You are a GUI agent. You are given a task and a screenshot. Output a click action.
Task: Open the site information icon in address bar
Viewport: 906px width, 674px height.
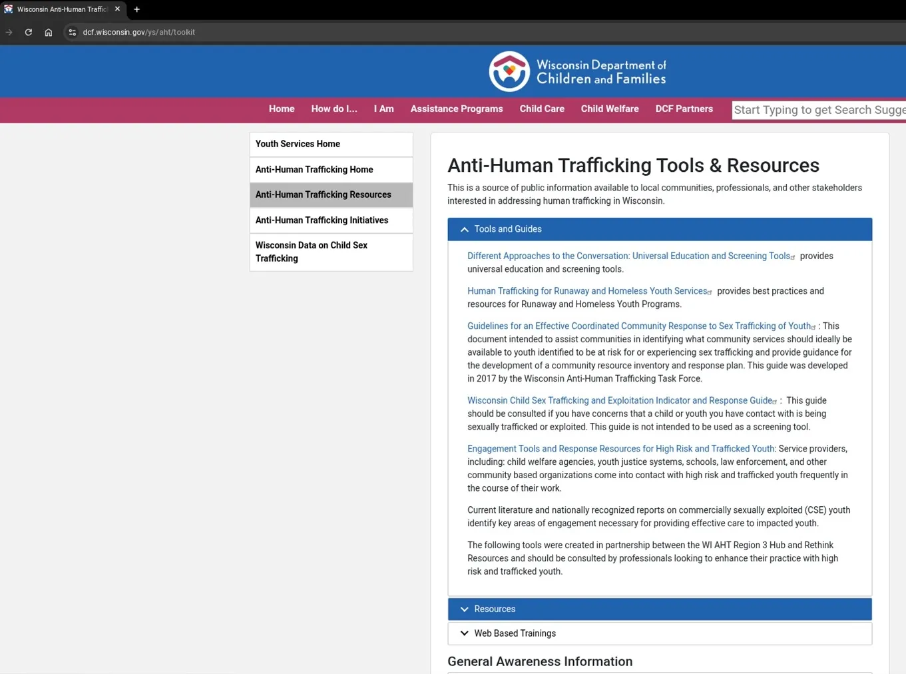(72, 32)
